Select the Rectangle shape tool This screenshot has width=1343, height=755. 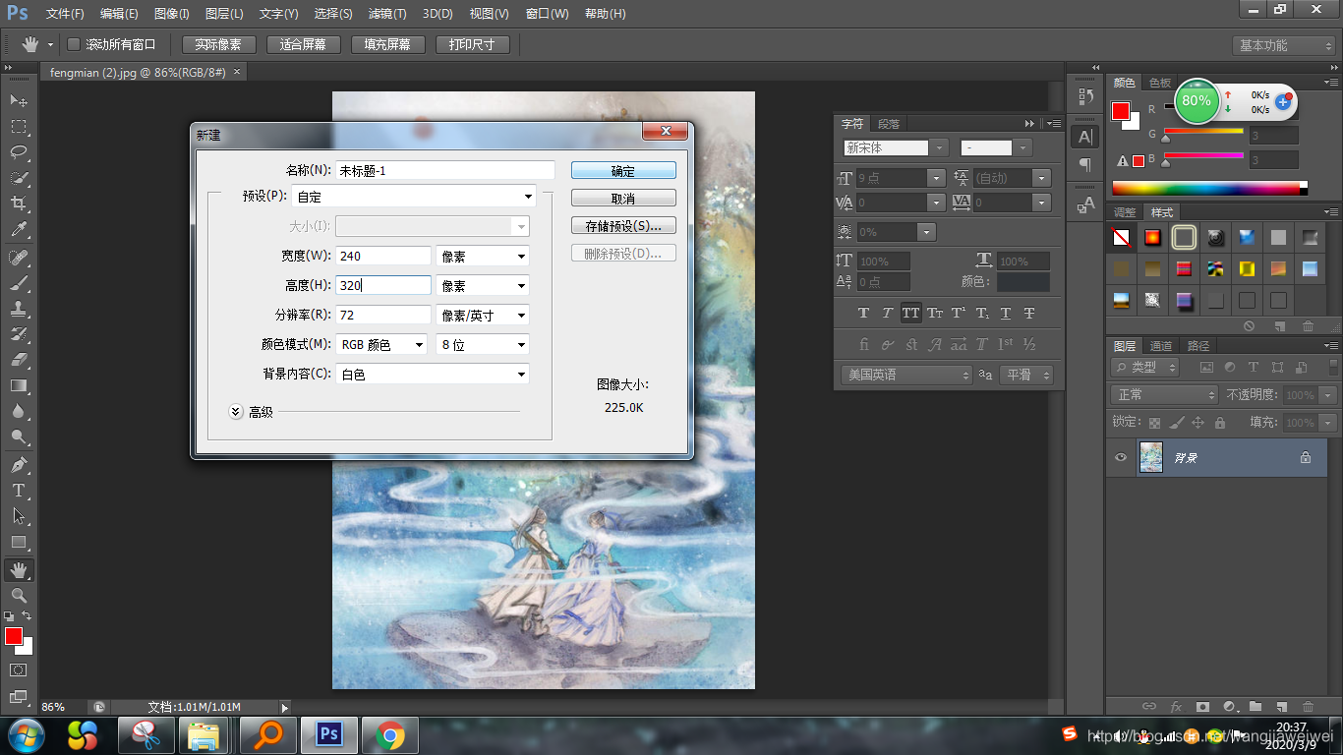(19, 542)
